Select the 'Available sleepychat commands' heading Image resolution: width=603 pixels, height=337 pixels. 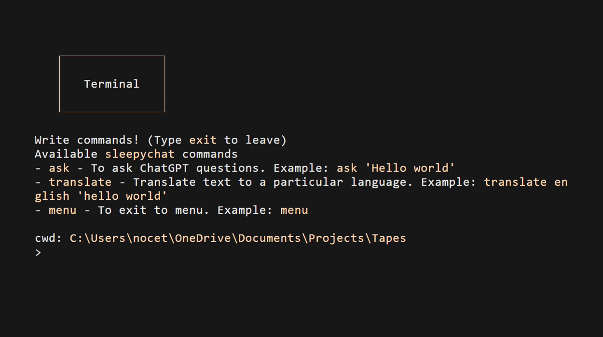pos(136,154)
